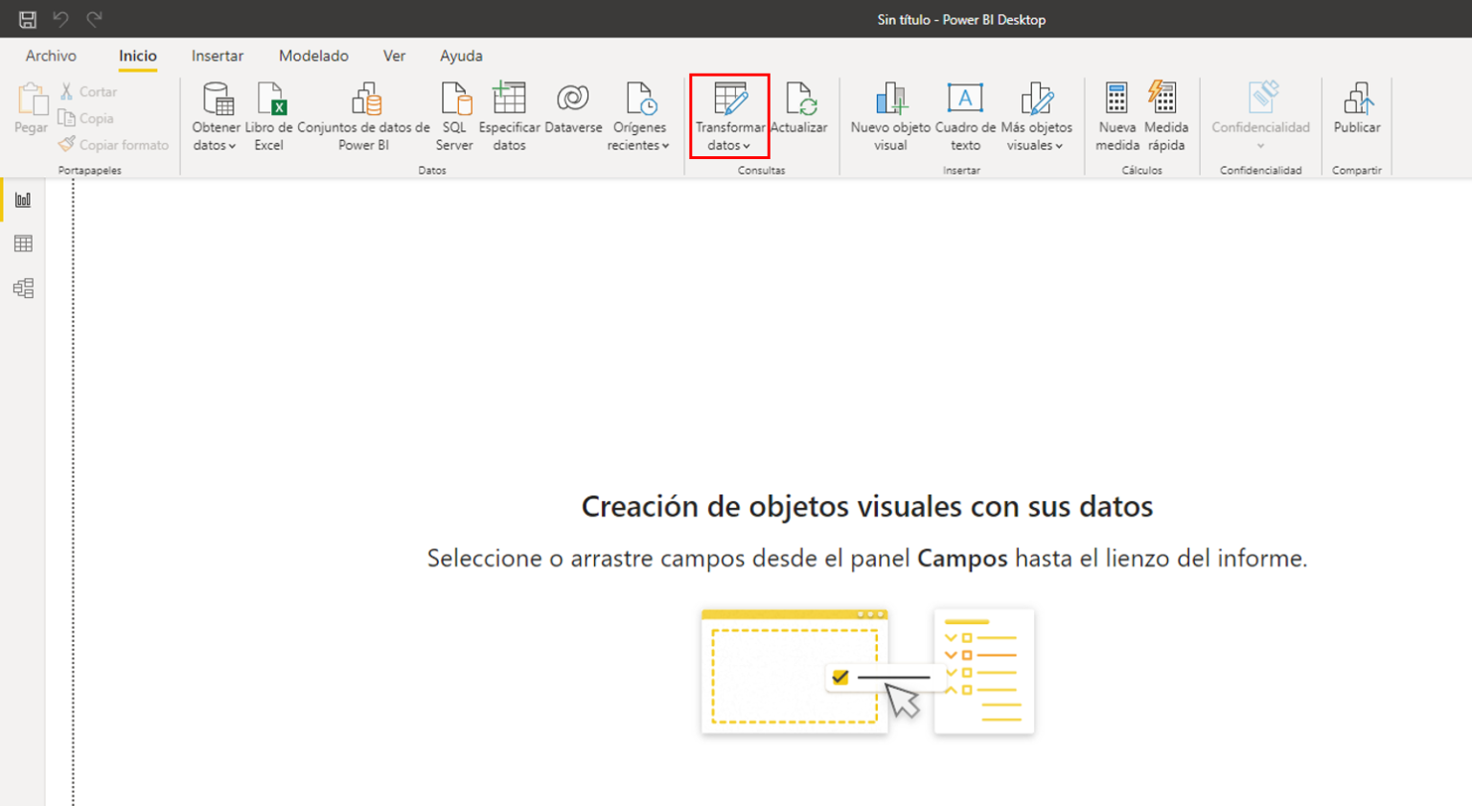Add a Cuadro de texto to the report
This screenshot has width=1472, height=806.
964,115
